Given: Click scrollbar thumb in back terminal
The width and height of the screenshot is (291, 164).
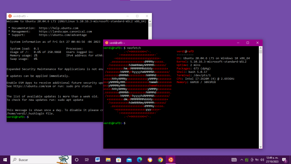Looking at the screenshot, I should (x=150, y=25).
